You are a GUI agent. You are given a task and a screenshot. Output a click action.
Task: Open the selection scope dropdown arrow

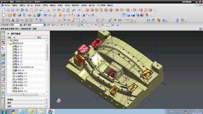pos(44,25)
